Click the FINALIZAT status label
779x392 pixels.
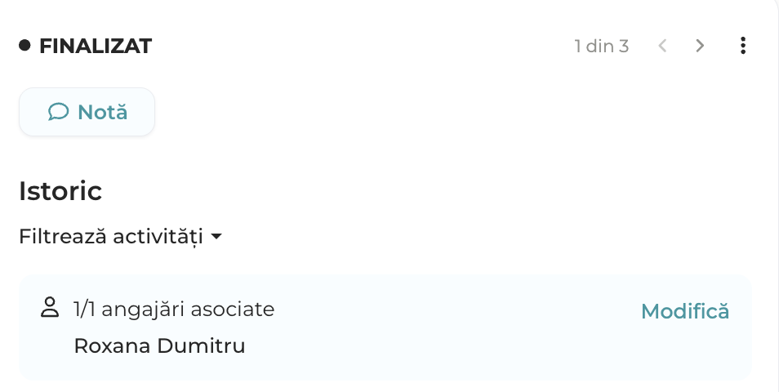tap(96, 46)
